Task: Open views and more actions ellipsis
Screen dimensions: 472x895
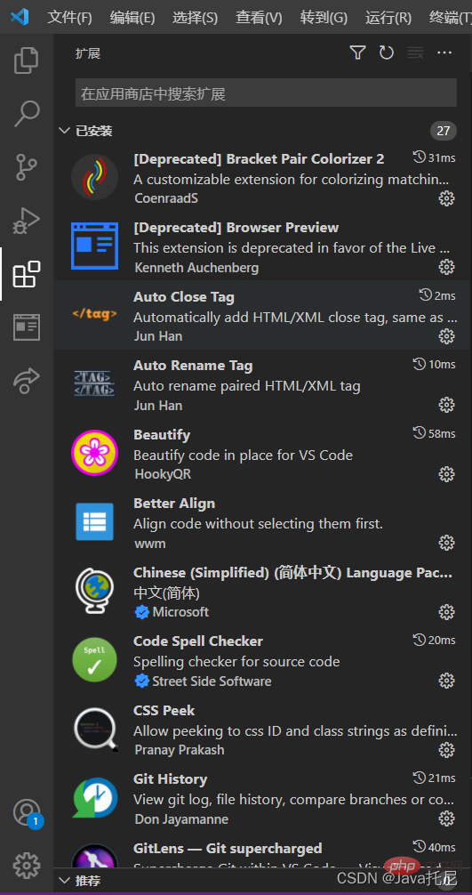Action: click(444, 53)
